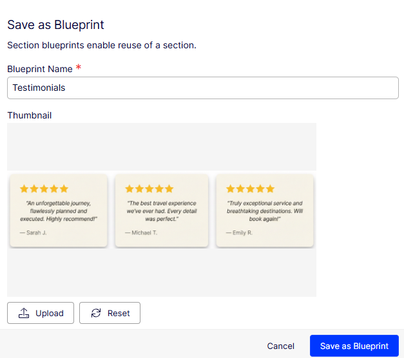Click the "An unforgettable journey" quote text
Image resolution: width=404 pixels, height=358 pixels.
(x=59, y=211)
